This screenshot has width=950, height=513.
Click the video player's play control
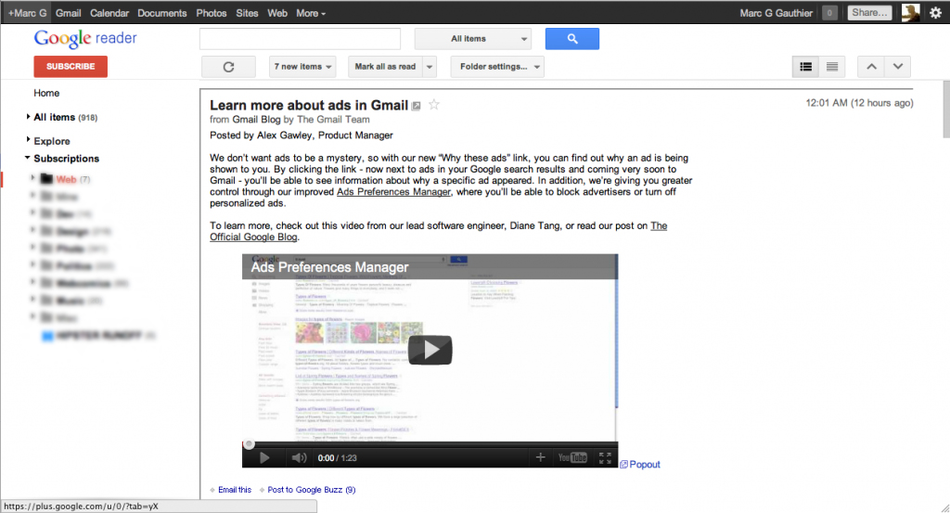pyautogui.click(x=264, y=458)
